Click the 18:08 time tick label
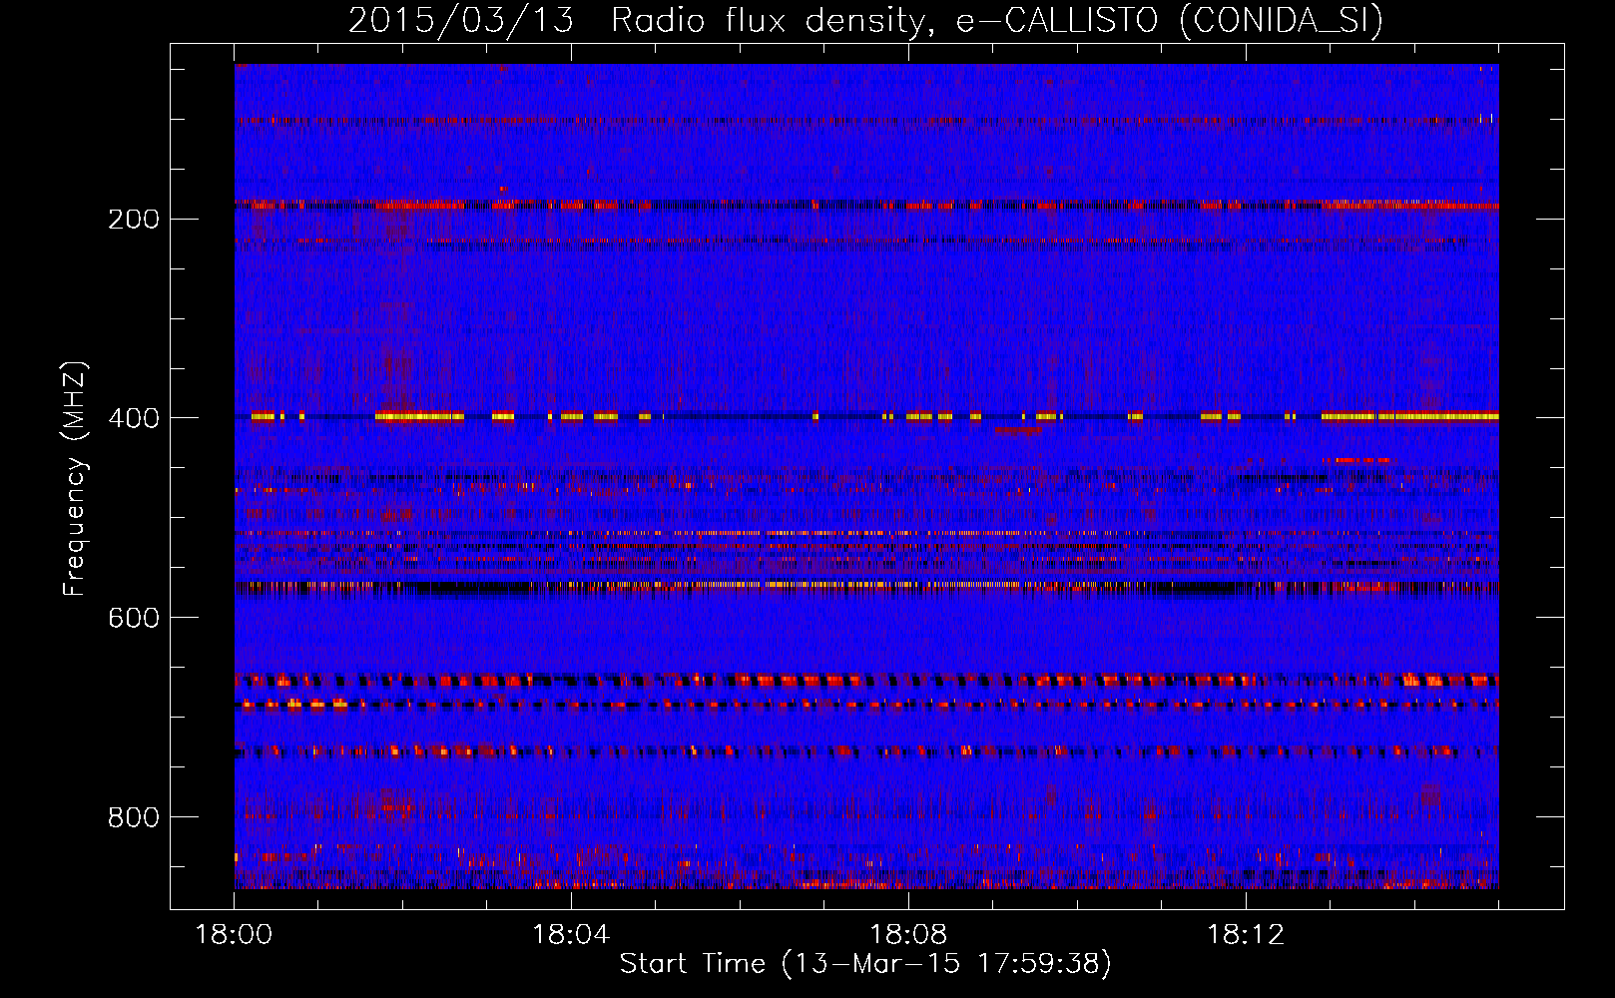 pos(908,935)
